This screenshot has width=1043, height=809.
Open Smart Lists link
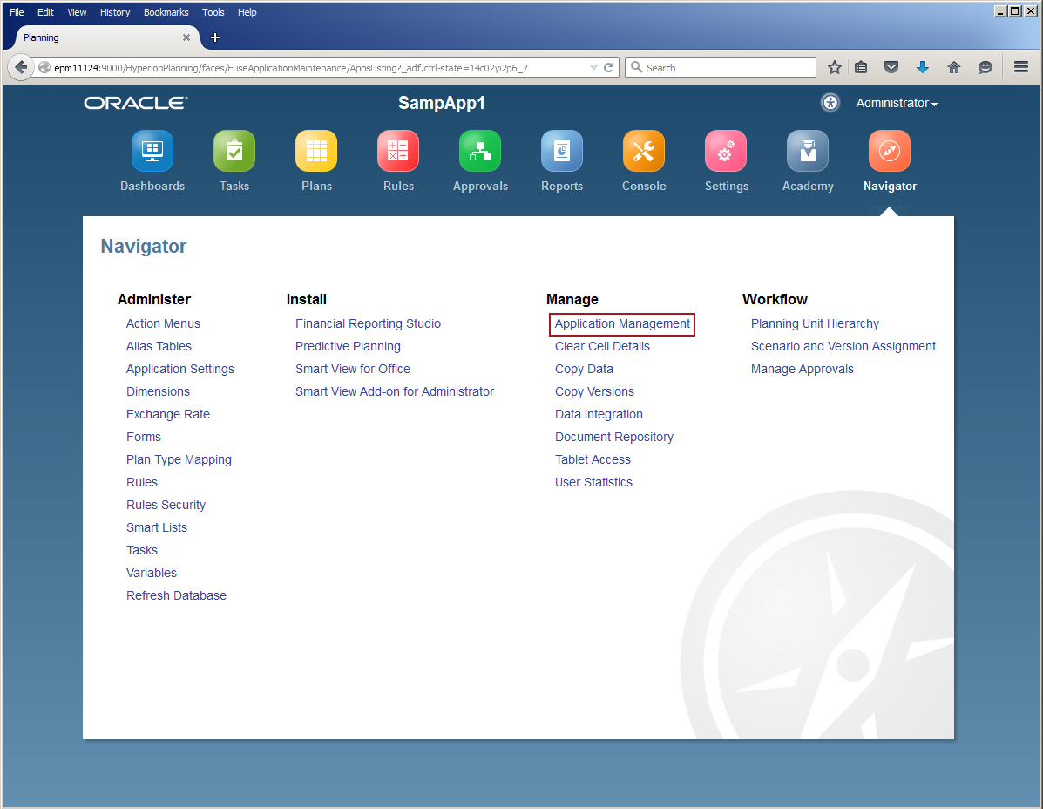point(157,527)
